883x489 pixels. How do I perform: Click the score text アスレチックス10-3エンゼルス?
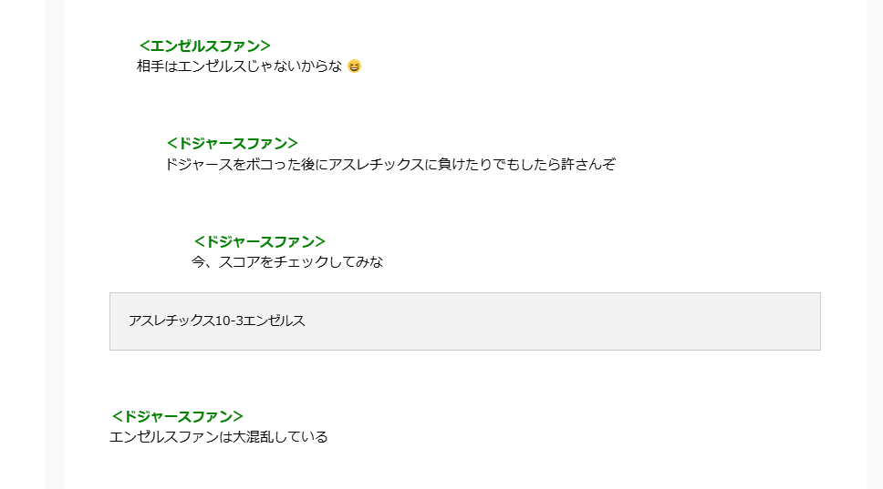pyautogui.click(x=217, y=321)
